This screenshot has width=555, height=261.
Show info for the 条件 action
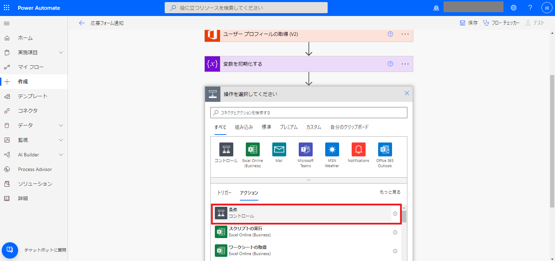(x=395, y=214)
